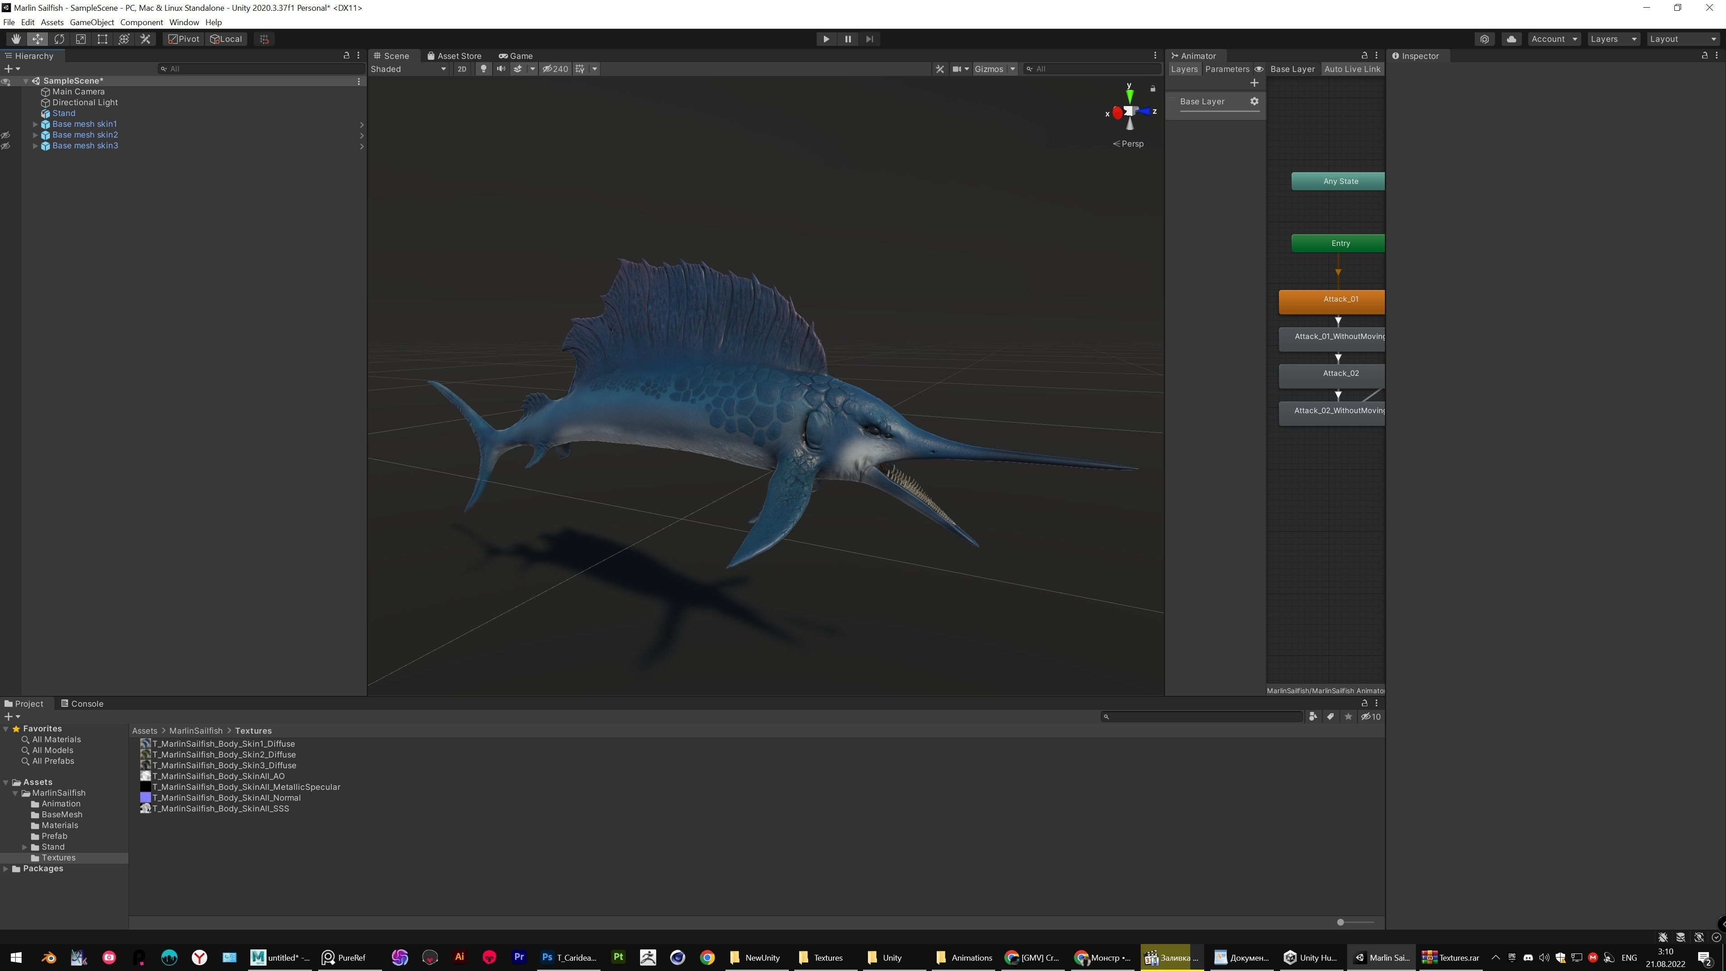Open Photoshop T_Caridea taskbar item
The width and height of the screenshot is (1726, 971).
[x=569, y=958]
